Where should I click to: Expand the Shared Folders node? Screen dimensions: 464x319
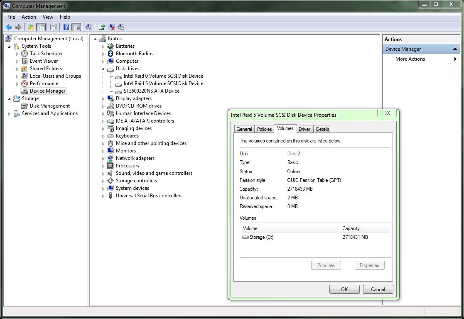click(17, 69)
